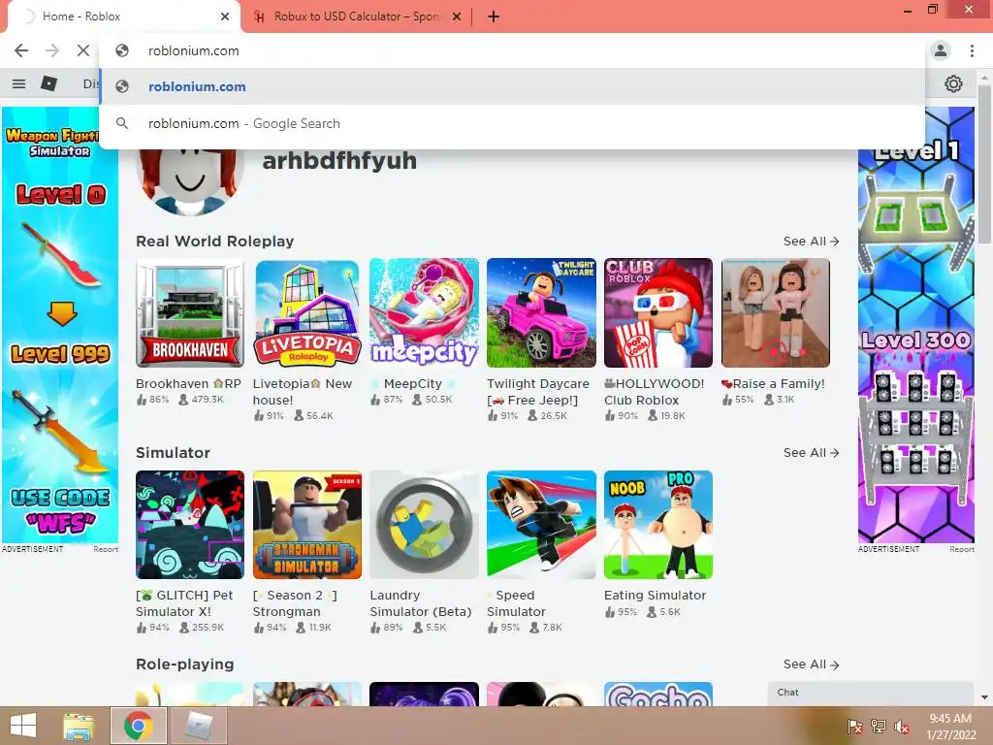Choose roblonium.com Google Search suggestion
Viewport: 993px width, 745px height.
pyautogui.click(x=512, y=123)
